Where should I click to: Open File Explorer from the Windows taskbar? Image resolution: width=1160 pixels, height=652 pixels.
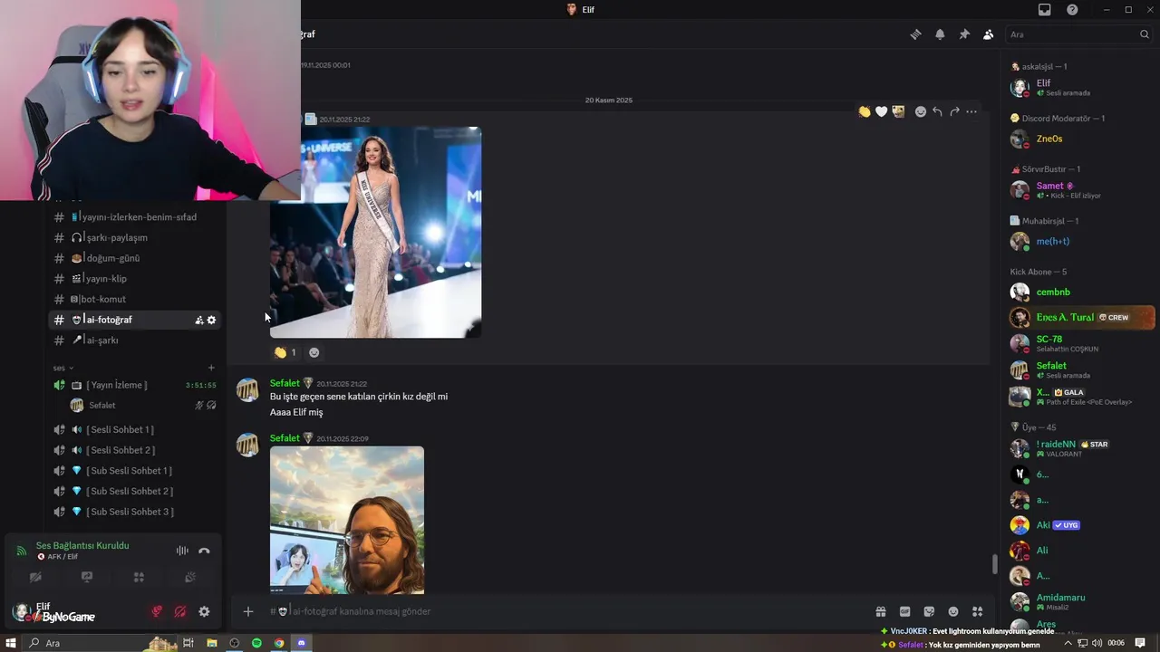[x=211, y=643]
